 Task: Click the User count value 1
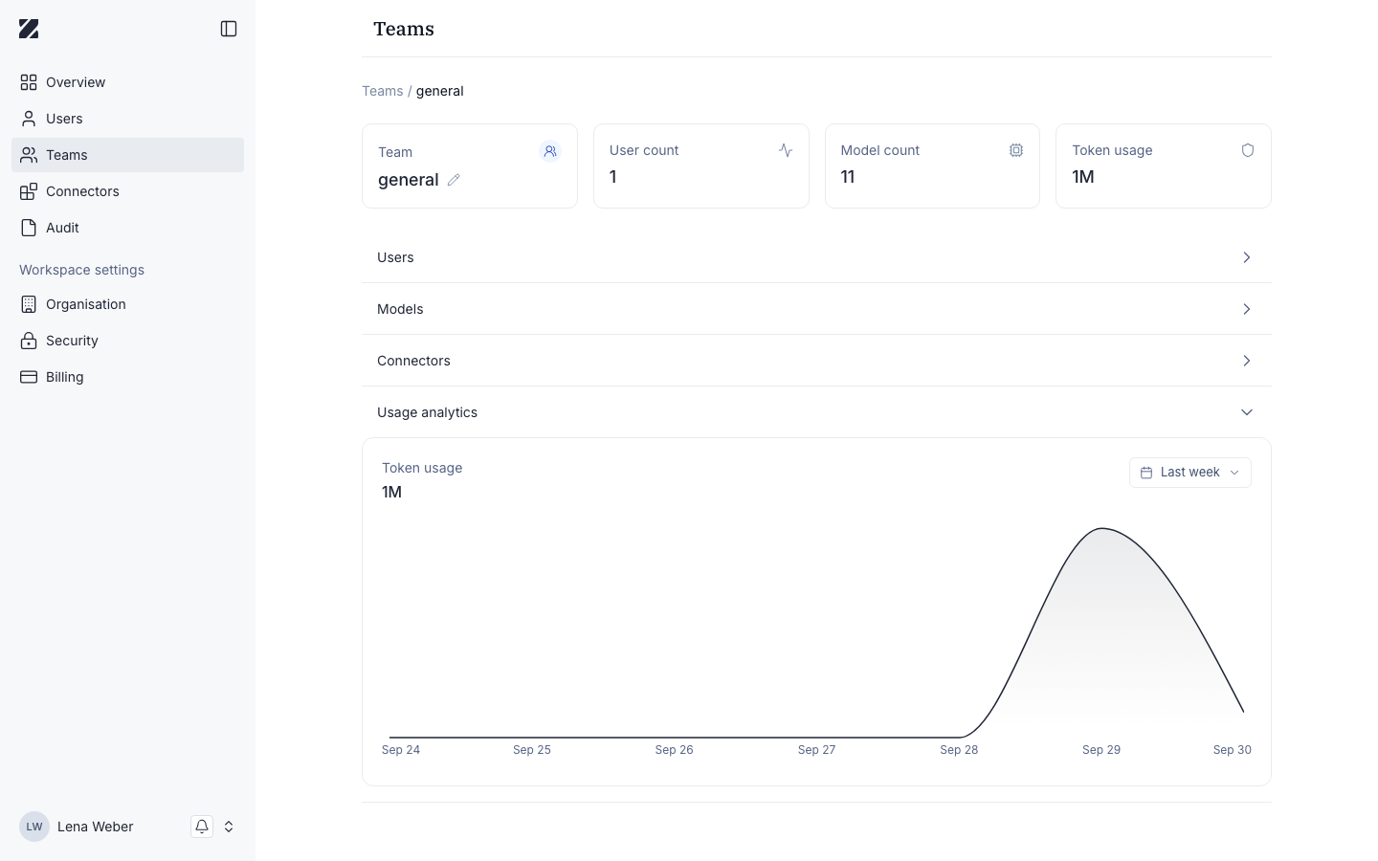pyautogui.click(x=613, y=177)
